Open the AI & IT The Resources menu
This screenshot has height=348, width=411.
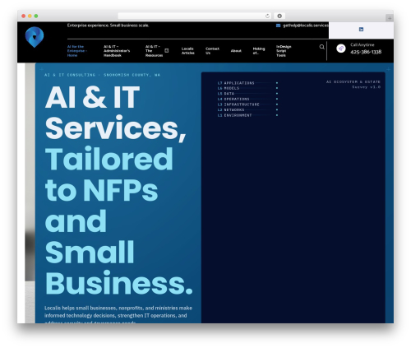[154, 51]
